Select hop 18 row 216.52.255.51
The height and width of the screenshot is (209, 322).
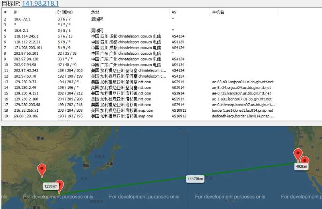140,111
